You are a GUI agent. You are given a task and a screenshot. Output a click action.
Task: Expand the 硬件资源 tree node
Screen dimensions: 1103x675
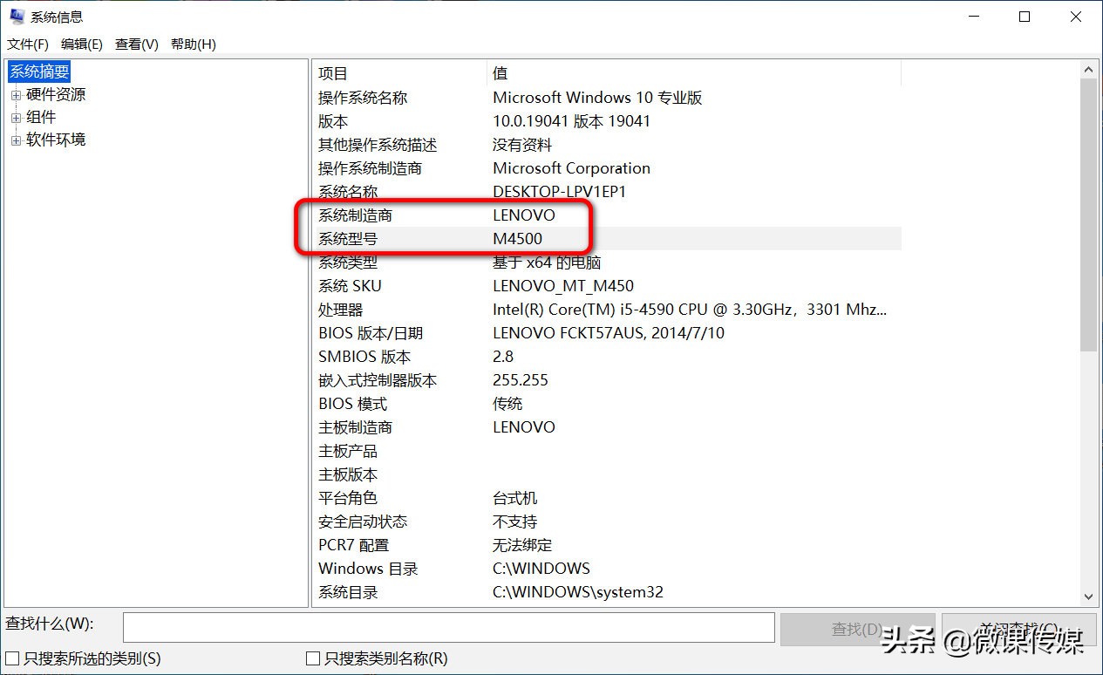point(15,94)
